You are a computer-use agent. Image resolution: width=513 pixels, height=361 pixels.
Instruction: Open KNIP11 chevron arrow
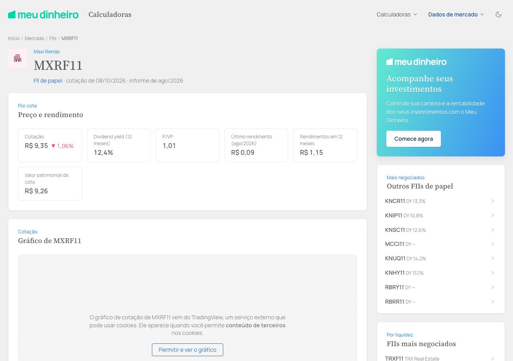493,215
